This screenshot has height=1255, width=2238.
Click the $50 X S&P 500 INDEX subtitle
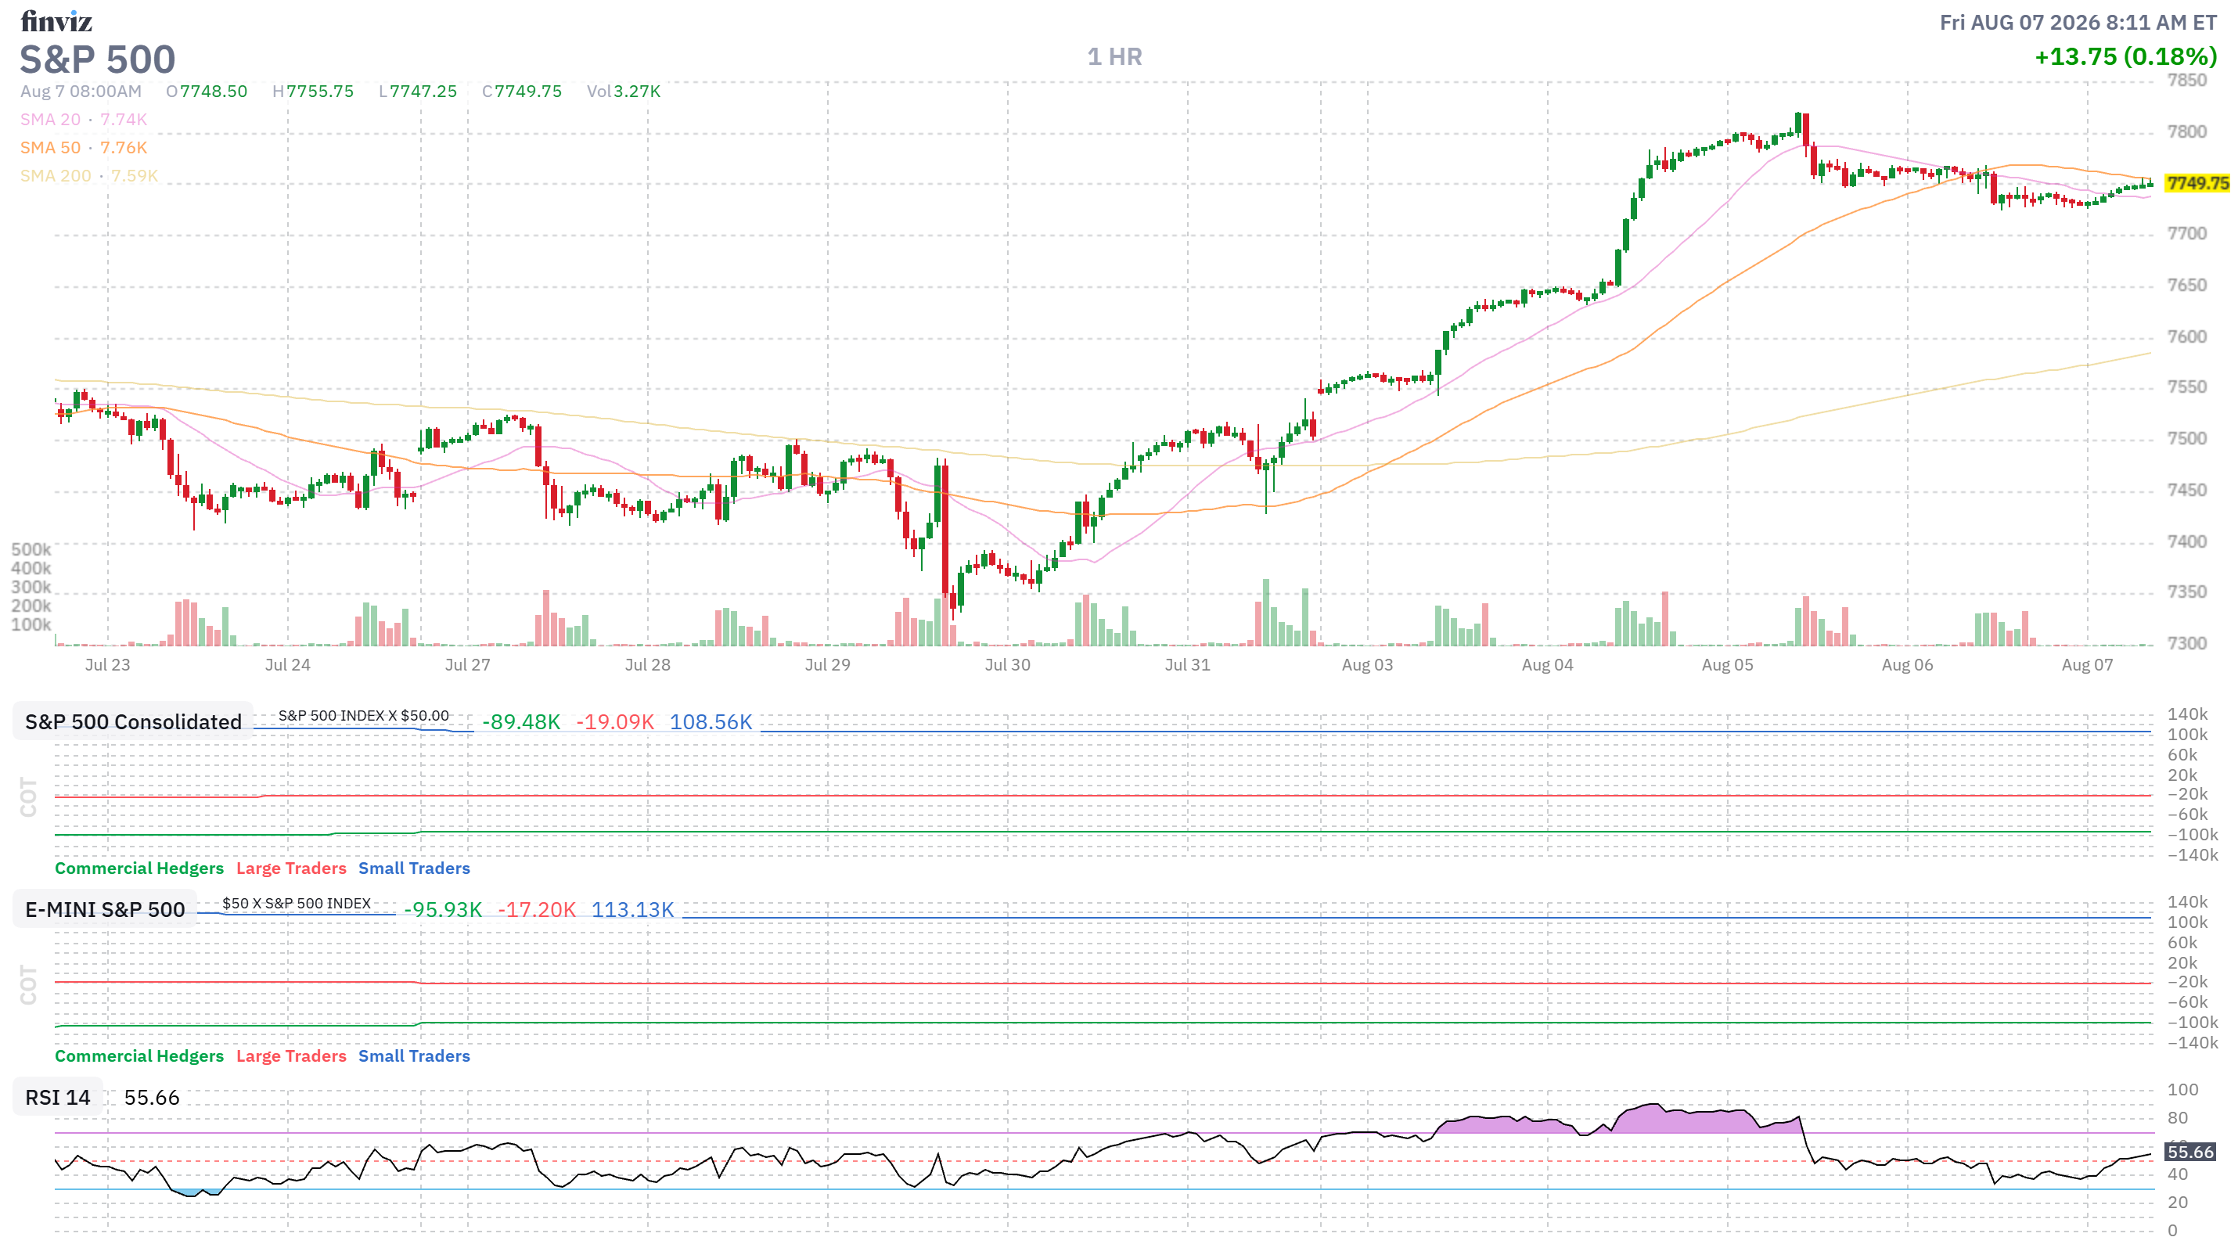tap(297, 903)
